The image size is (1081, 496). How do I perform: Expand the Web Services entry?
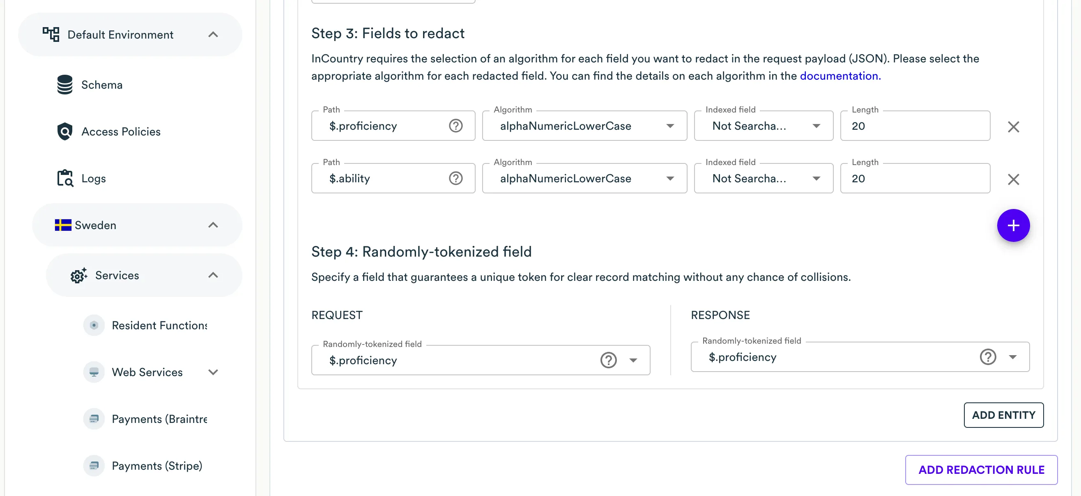click(x=214, y=372)
